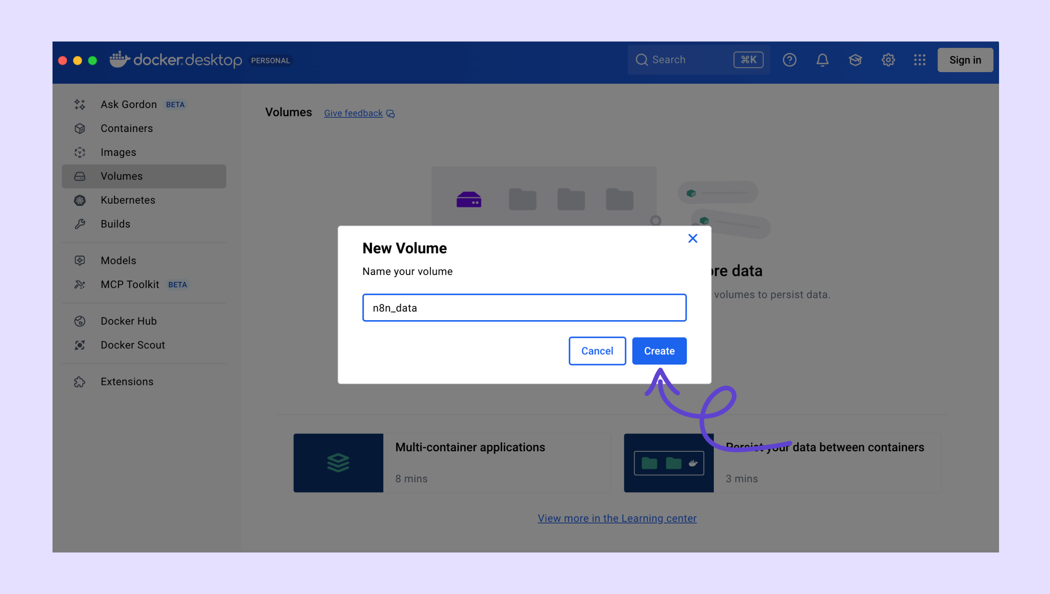The width and height of the screenshot is (1050, 594).
Task: Click the volume name input field
Action: tap(524, 308)
